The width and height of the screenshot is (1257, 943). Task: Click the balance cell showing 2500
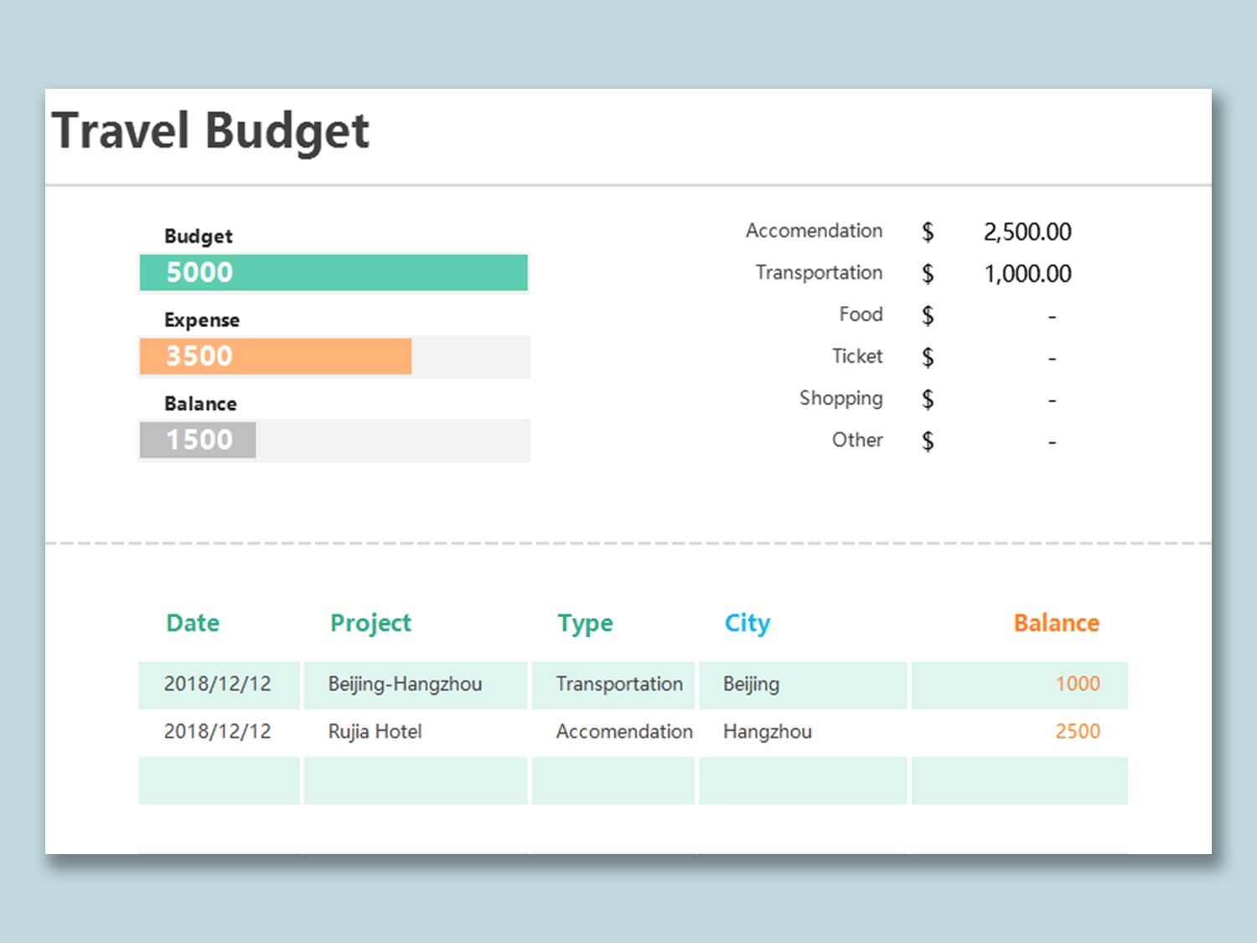click(x=1077, y=732)
